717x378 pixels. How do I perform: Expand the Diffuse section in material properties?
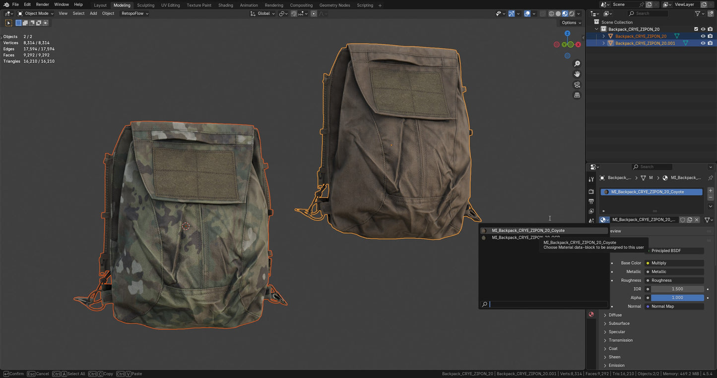coord(615,315)
